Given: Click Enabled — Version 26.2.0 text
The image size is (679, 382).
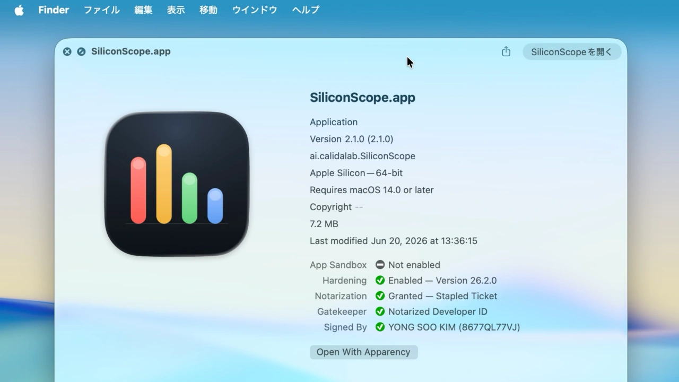Looking at the screenshot, I should click(x=442, y=281).
